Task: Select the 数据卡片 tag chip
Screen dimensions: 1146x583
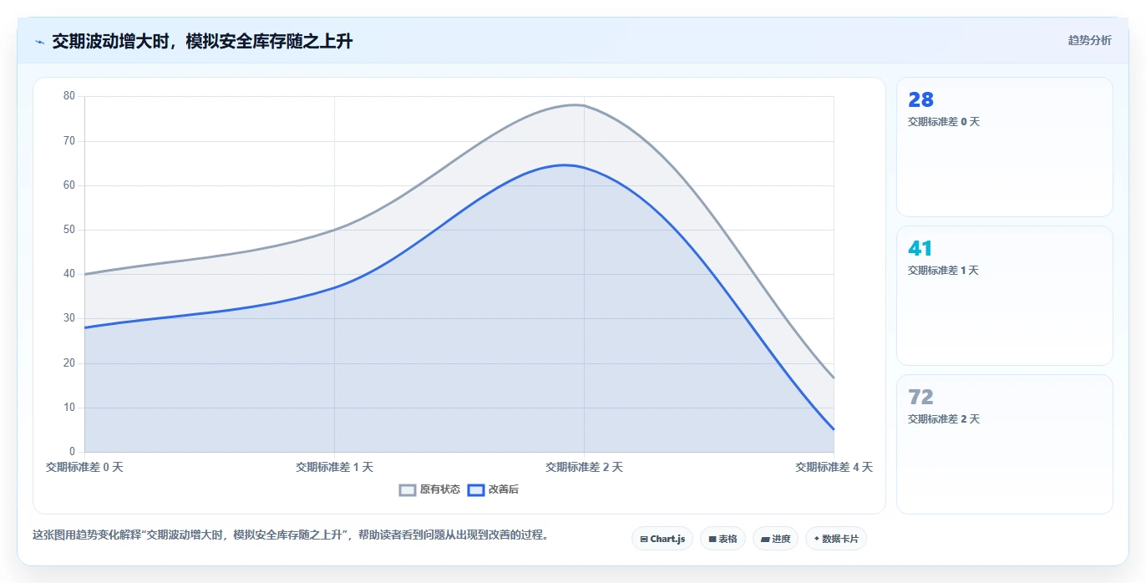Action: pyautogui.click(x=835, y=539)
